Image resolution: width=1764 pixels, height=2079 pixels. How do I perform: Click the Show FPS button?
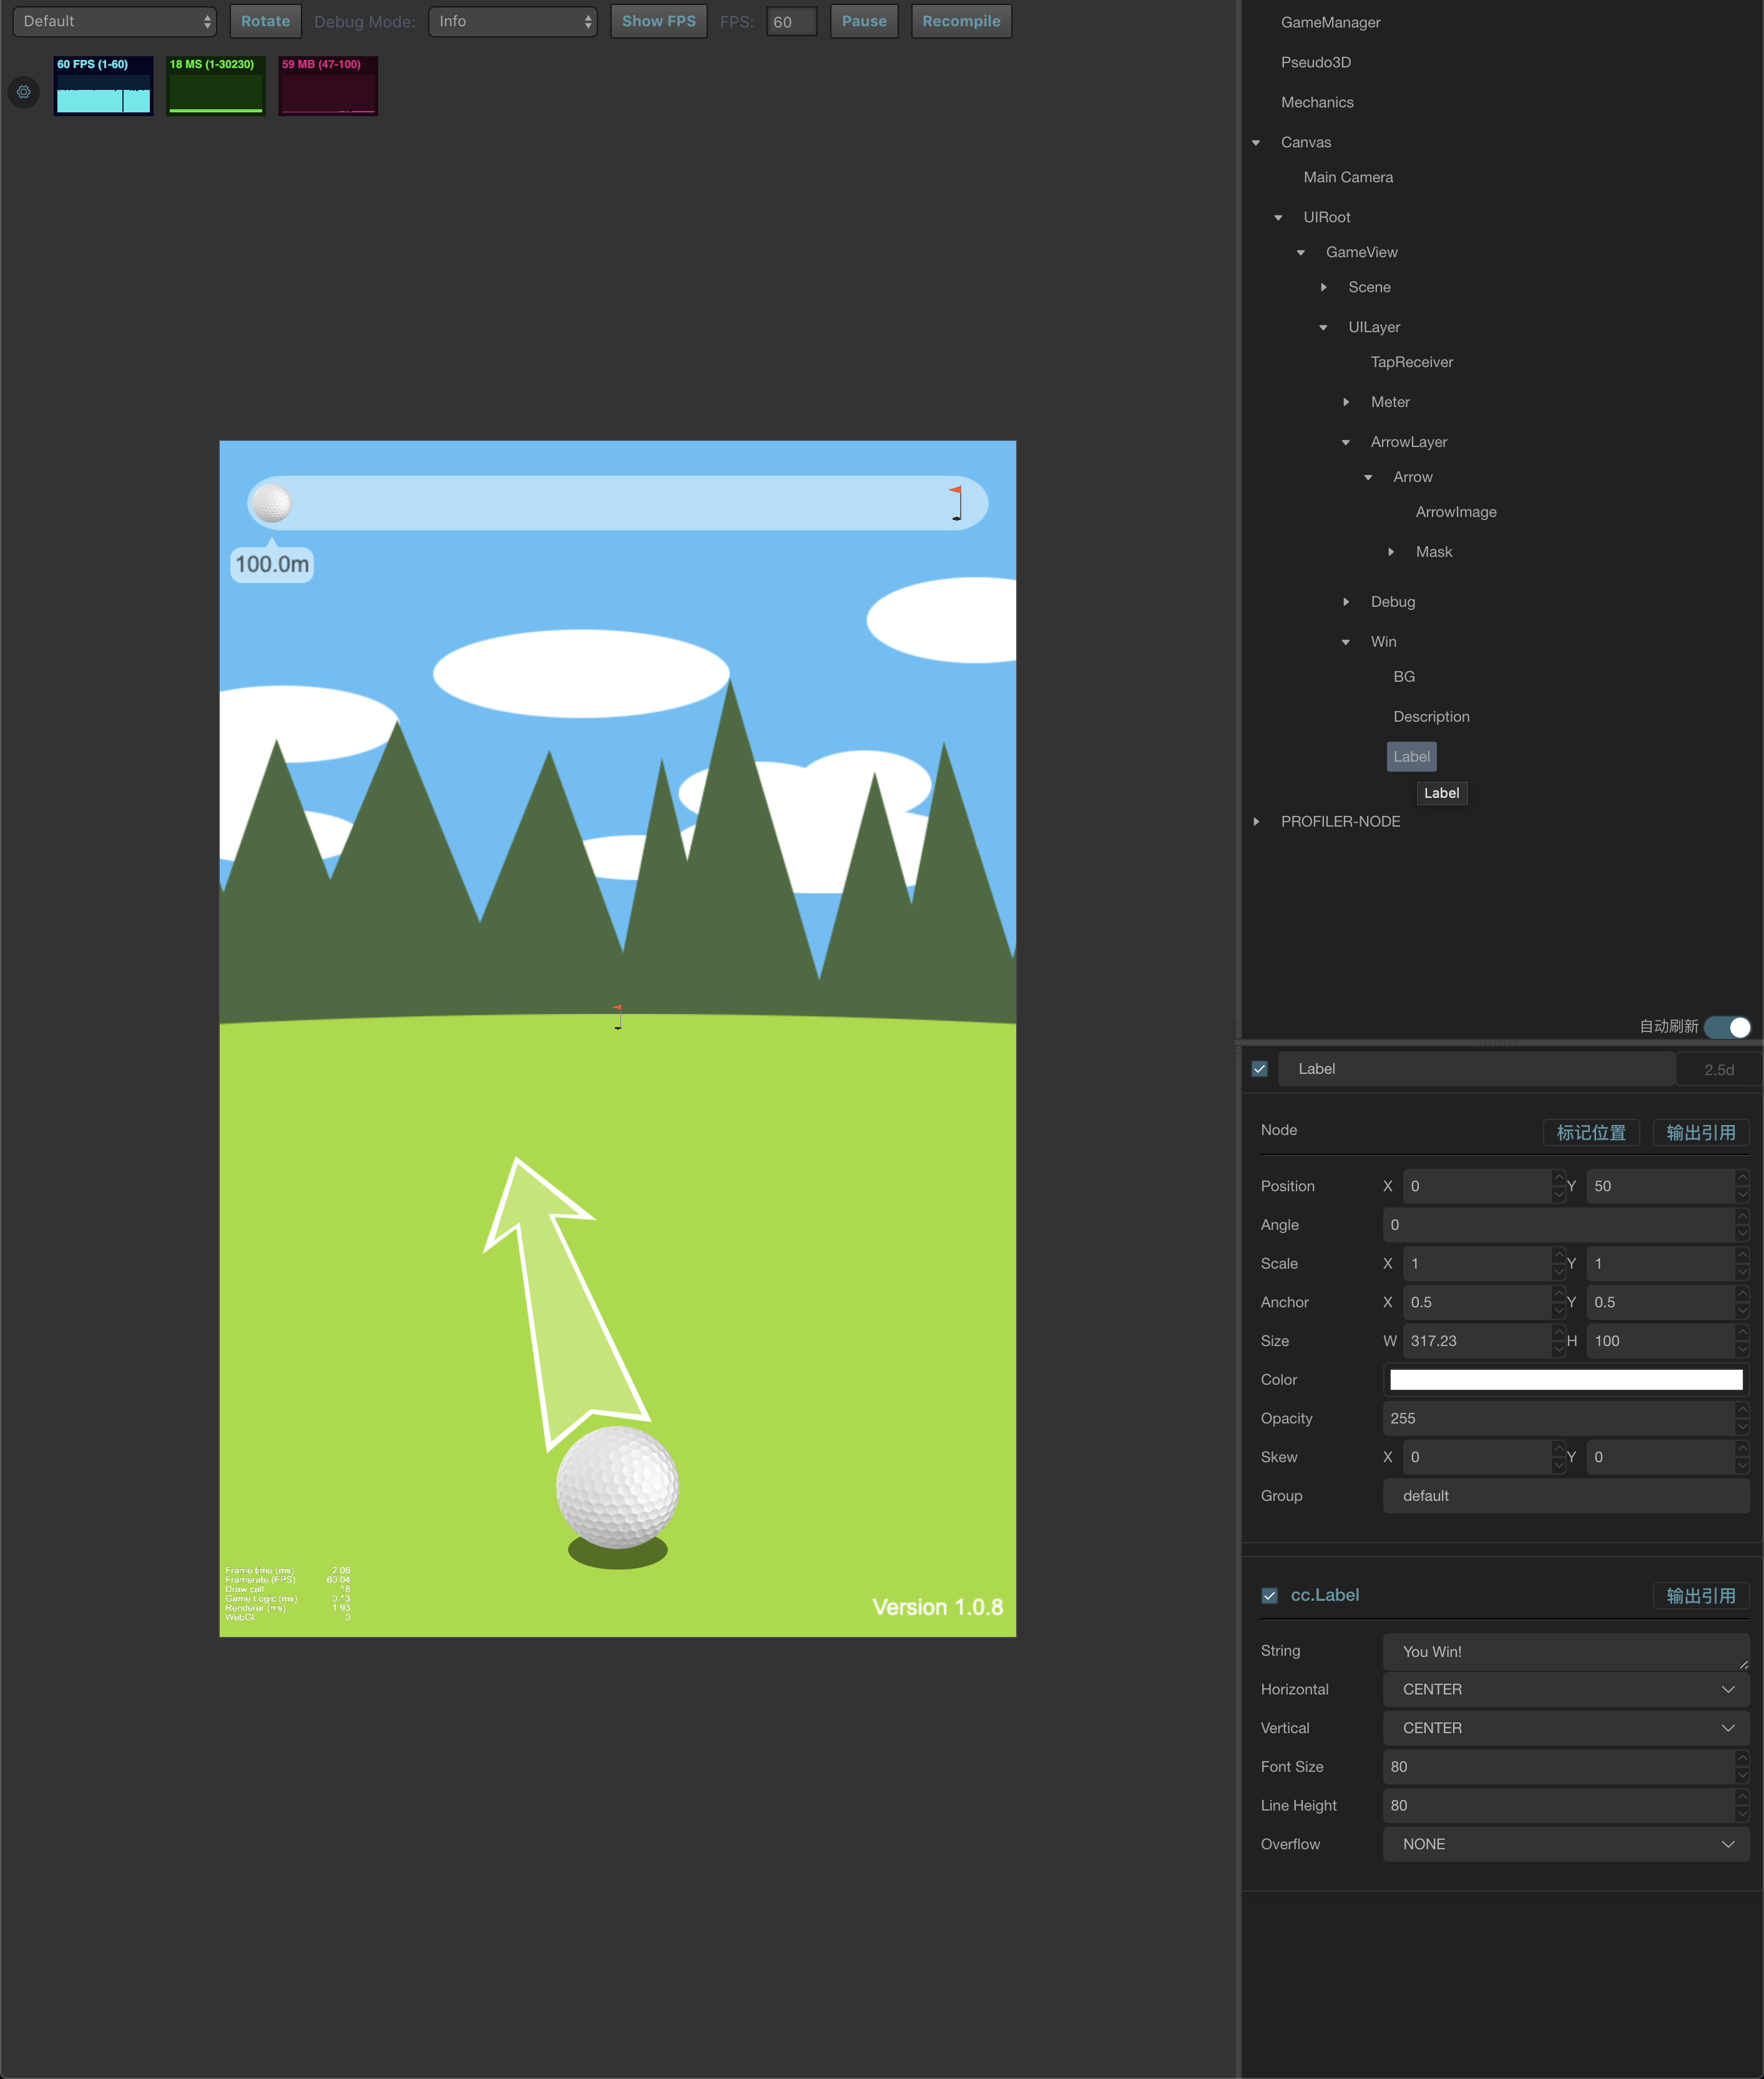point(658,21)
